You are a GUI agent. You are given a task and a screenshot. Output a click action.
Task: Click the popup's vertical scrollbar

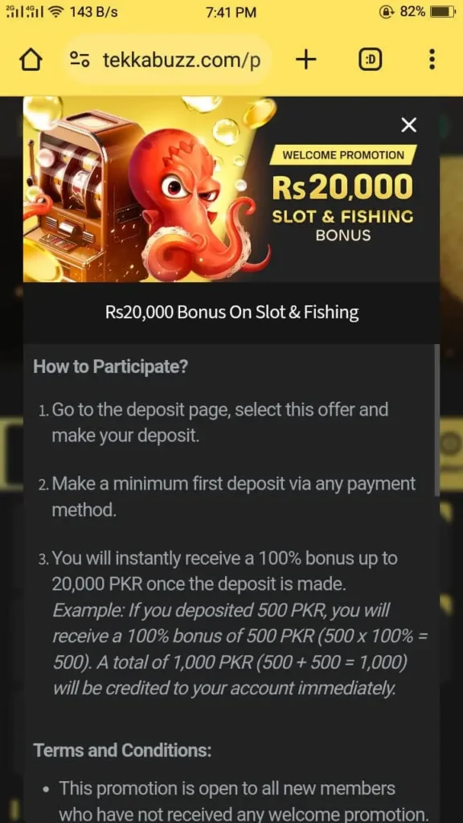[436, 420]
